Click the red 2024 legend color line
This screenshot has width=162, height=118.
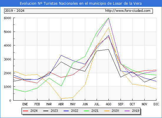[25, 111]
